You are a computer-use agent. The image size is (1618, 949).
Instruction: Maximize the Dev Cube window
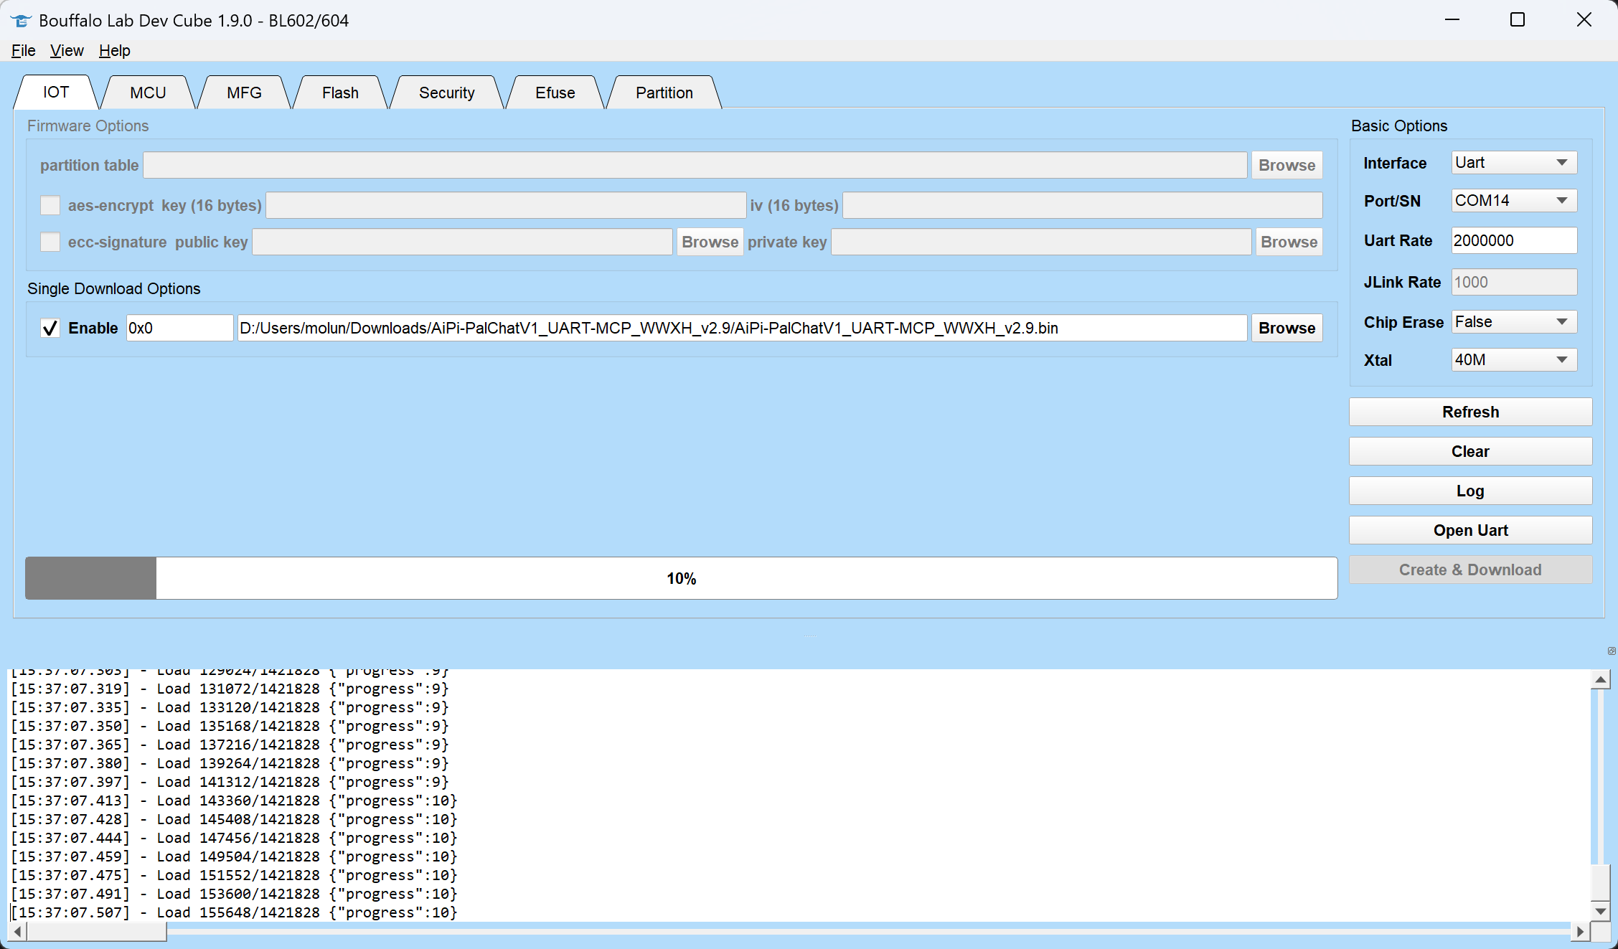pos(1518,20)
